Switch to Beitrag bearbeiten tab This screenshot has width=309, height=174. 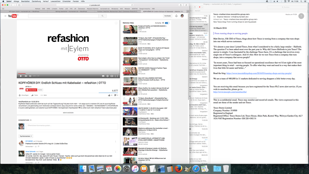[71, 12]
